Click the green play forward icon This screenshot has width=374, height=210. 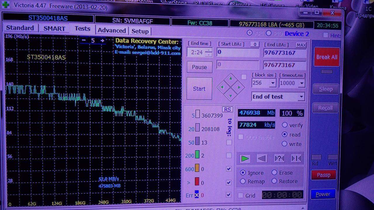[x=245, y=158]
